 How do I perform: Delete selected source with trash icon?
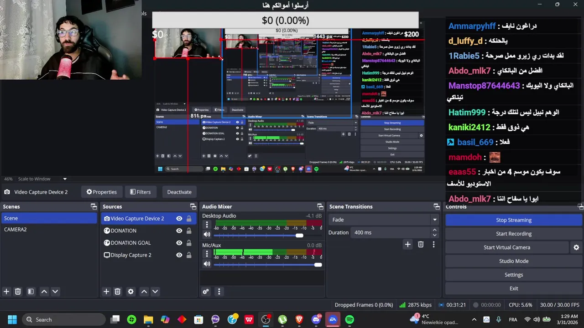coord(117,292)
